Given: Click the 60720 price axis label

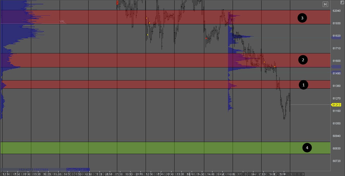Looking at the screenshot, I should click(336, 161).
